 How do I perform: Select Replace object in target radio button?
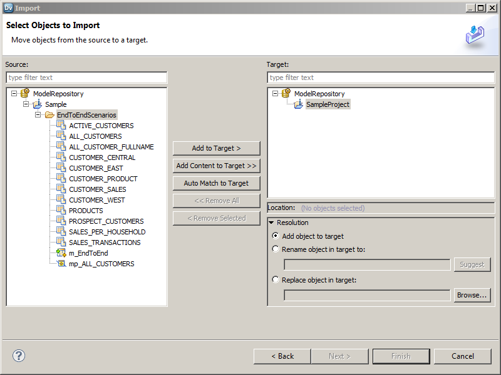(276, 280)
